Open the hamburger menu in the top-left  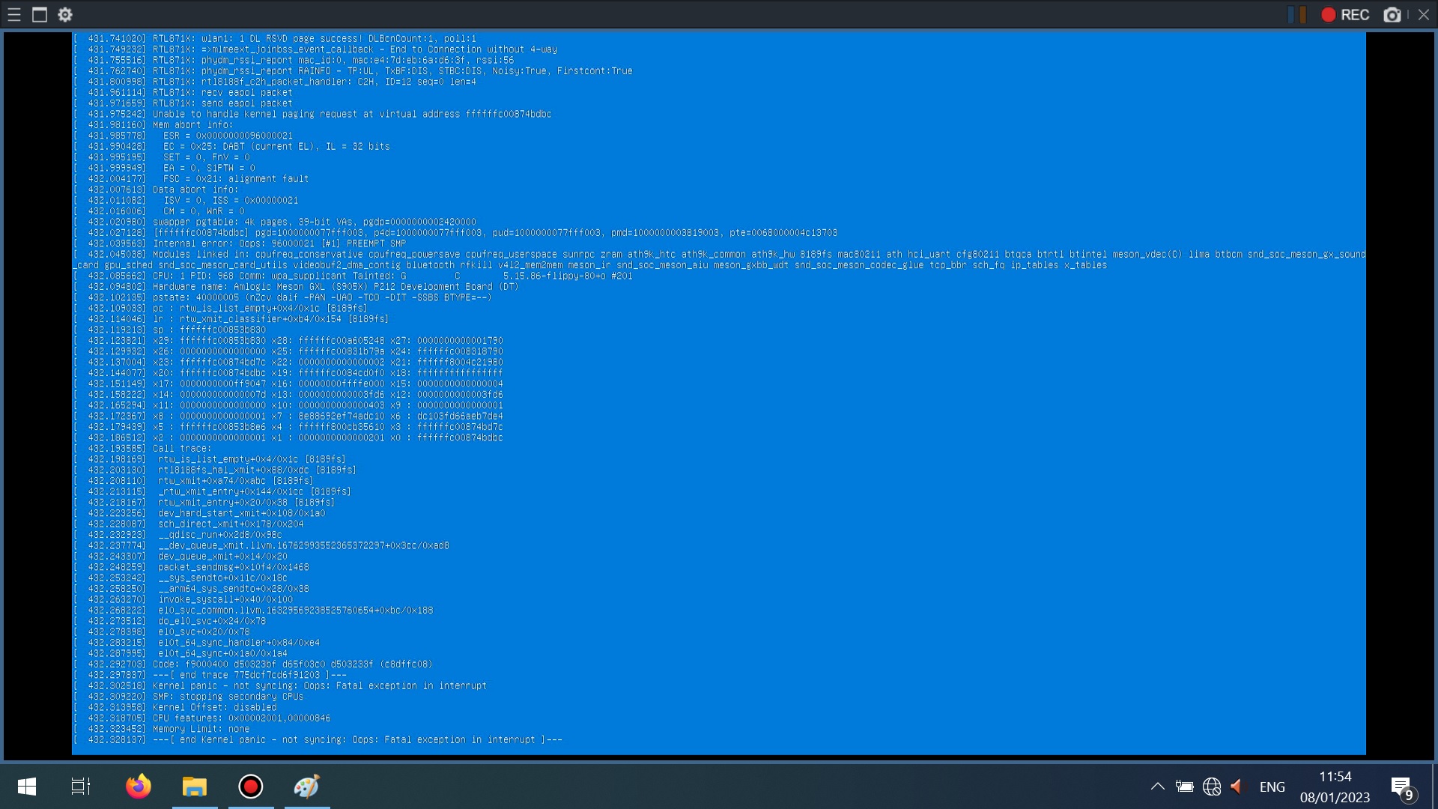coord(13,14)
